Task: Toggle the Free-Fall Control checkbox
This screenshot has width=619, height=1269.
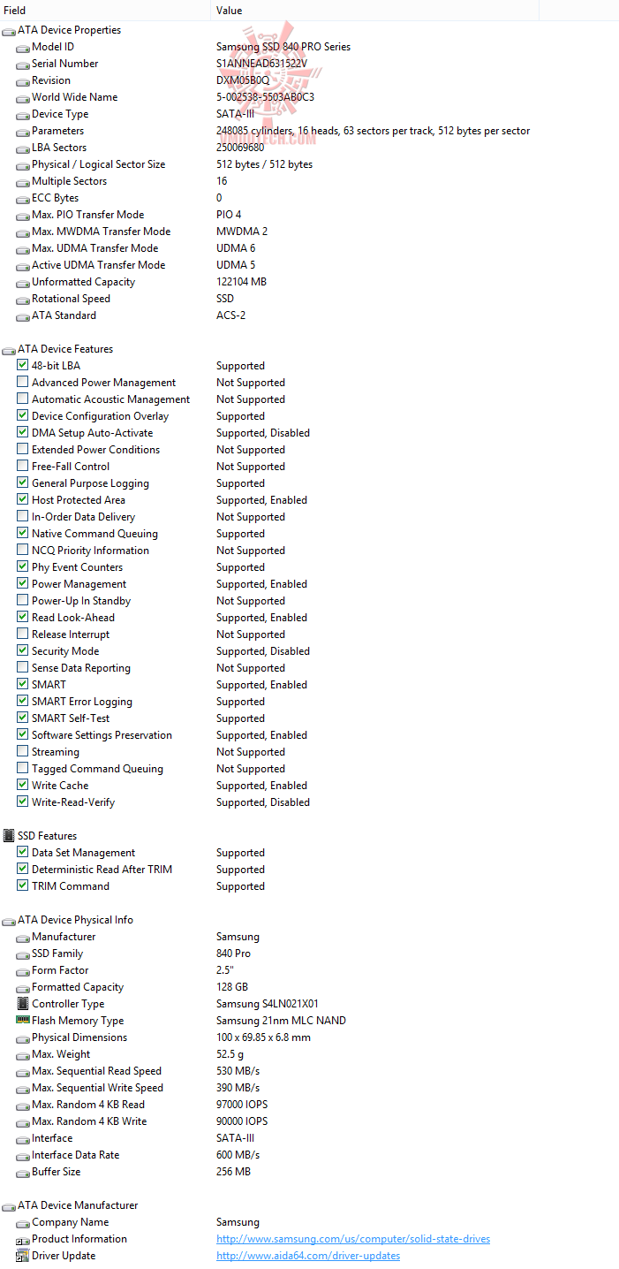Action: tap(23, 466)
